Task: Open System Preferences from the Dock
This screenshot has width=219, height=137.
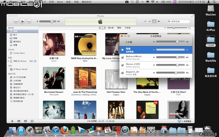Action: tap(151, 130)
